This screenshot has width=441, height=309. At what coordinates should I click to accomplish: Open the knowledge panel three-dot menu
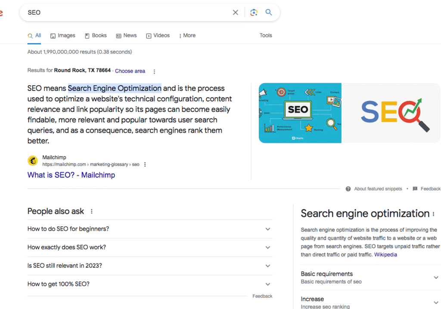coord(433,214)
